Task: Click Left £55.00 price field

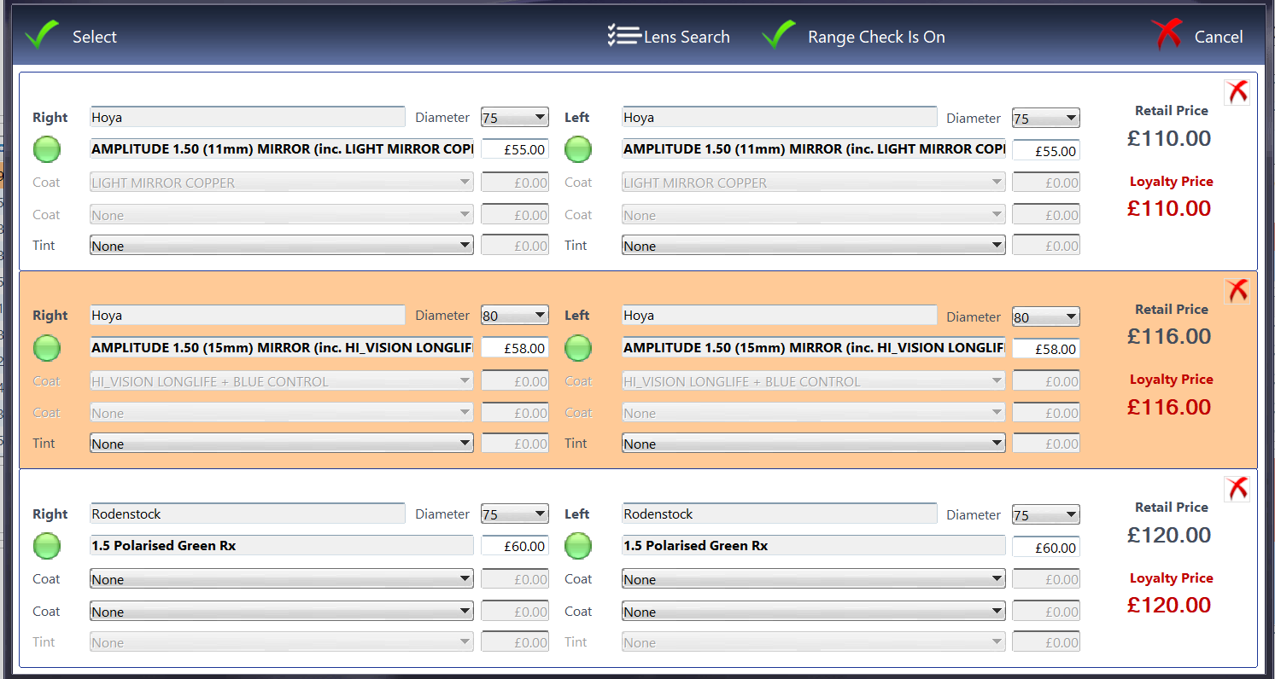Action: pyautogui.click(x=1046, y=151)
